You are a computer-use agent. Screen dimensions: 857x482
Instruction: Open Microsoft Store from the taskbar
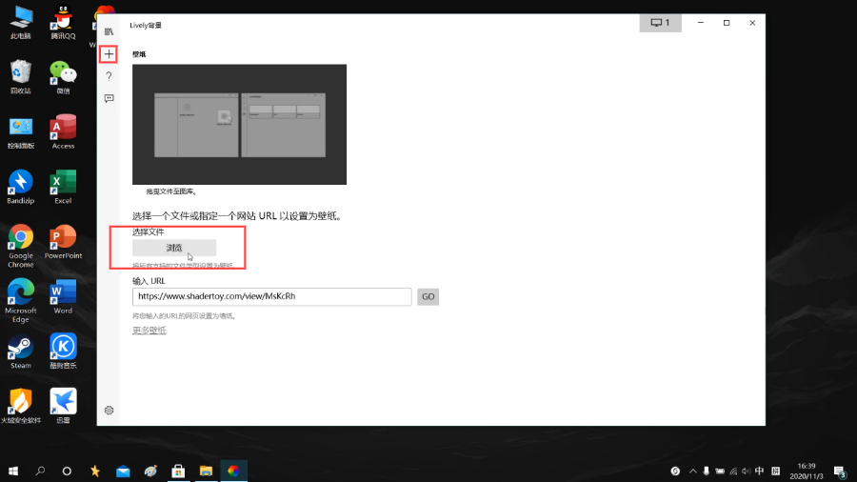tap(178, 472)
